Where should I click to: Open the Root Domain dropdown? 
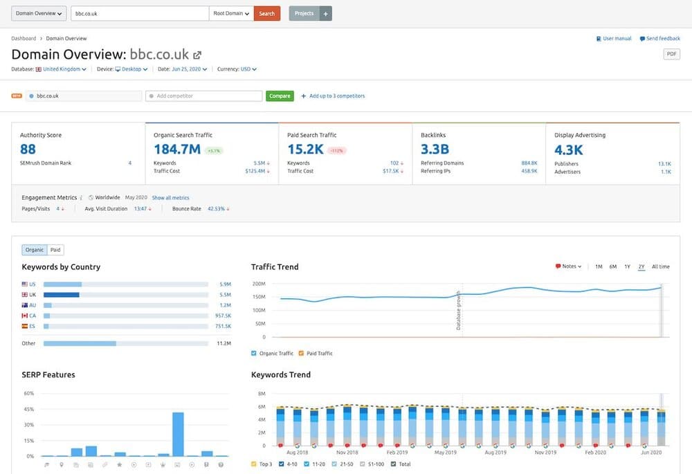pos(231,14)
